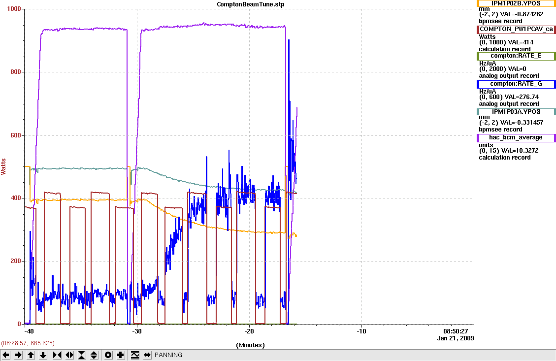Select the compton:RATE_E curve legend
The image size is (556, 361).
tap(516, 56)
